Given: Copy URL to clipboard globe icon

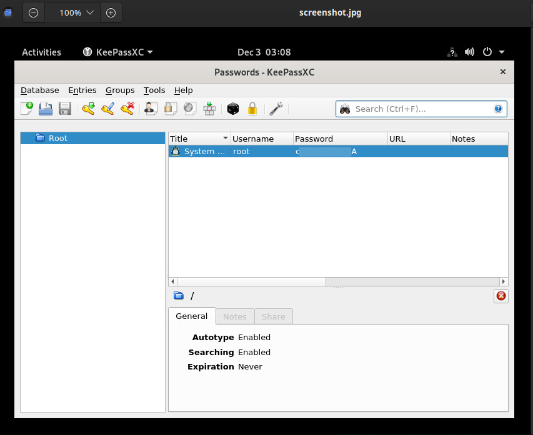Looking at the screenshot, I should click(190, 109).
